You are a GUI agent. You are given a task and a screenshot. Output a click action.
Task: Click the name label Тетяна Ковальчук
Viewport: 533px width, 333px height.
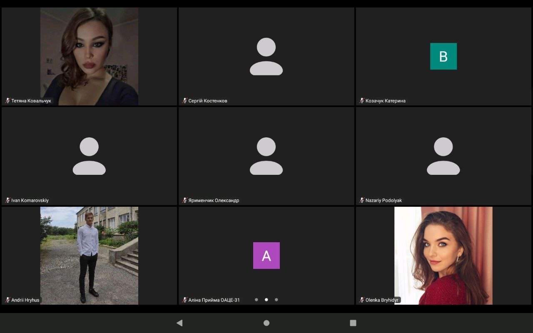[x=31, y=101]
